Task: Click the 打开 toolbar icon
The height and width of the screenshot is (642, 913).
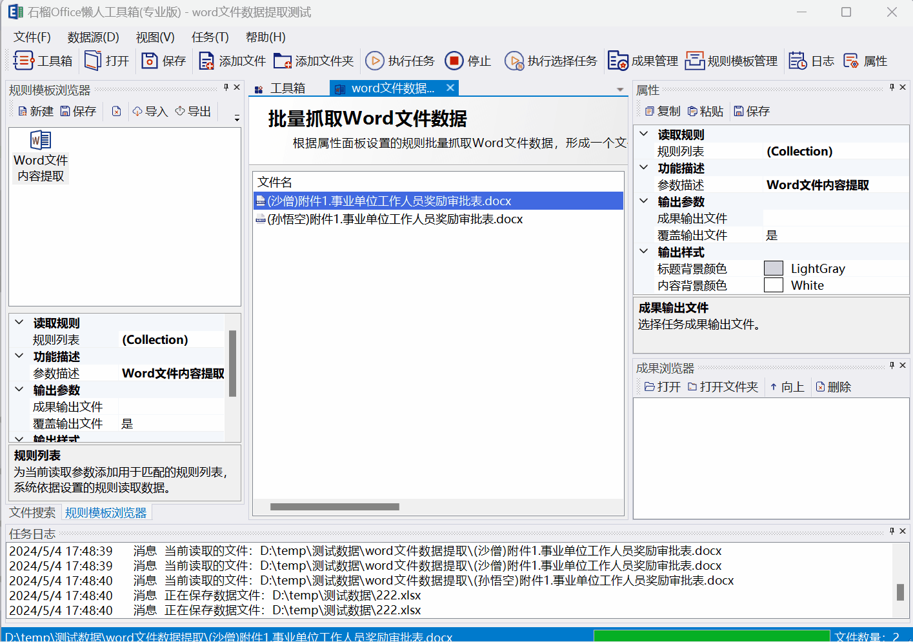Action: tap(107, 61)
